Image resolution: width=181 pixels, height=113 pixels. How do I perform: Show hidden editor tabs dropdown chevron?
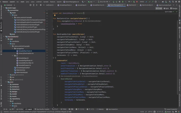pos(173,5)
